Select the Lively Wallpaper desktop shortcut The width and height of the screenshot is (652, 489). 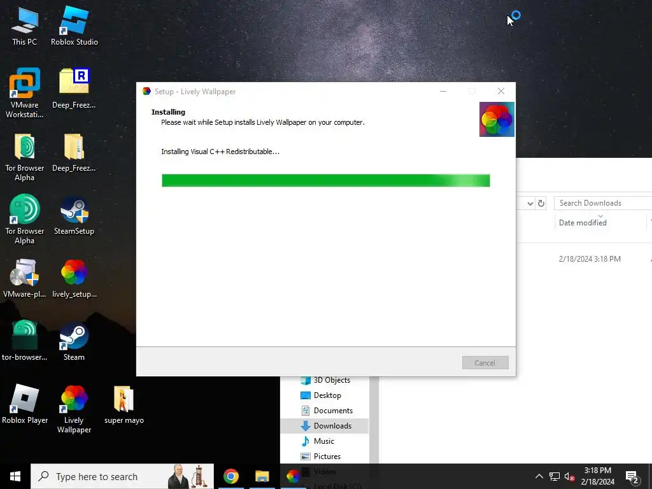pos(74,409)
